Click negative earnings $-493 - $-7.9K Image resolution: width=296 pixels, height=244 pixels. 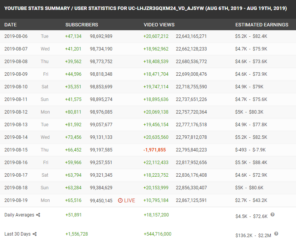(x=250, y=150)
